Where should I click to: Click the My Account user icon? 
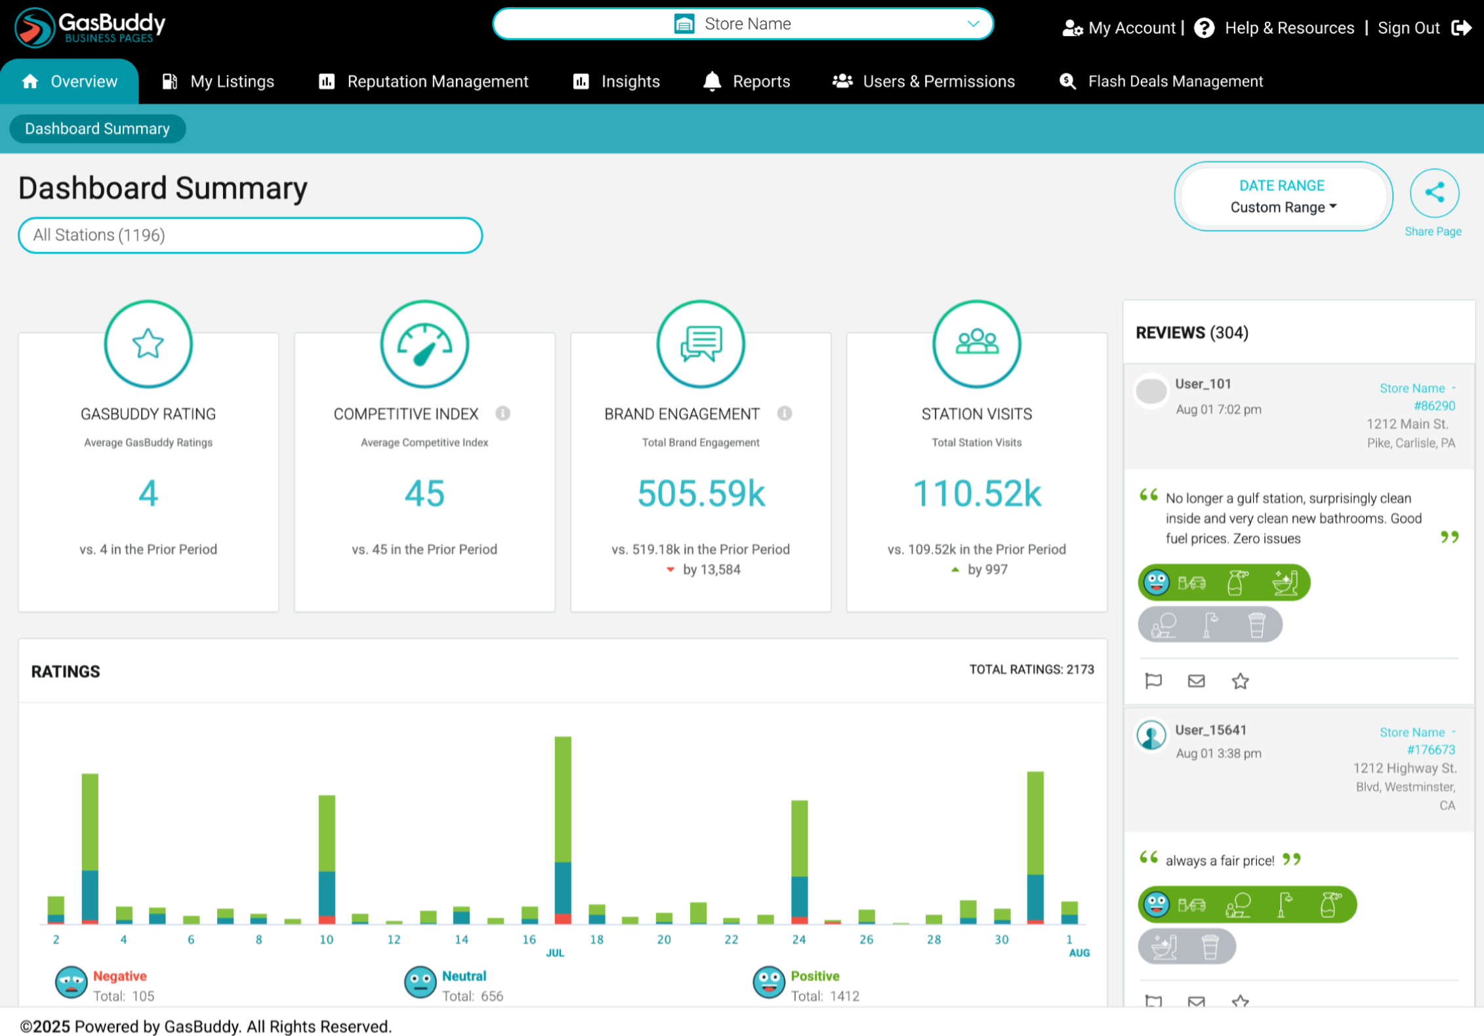tap(1072, 28)
